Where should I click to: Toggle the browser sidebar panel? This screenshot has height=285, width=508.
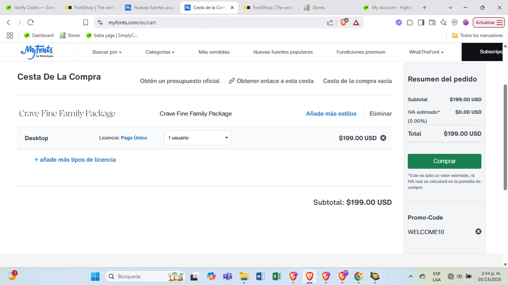pyautogui.click(x=421, y=23)
